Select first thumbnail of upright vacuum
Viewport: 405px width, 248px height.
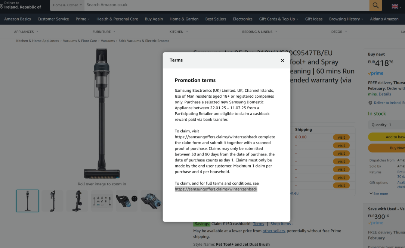pyautogui.click(x=27, y=201)
